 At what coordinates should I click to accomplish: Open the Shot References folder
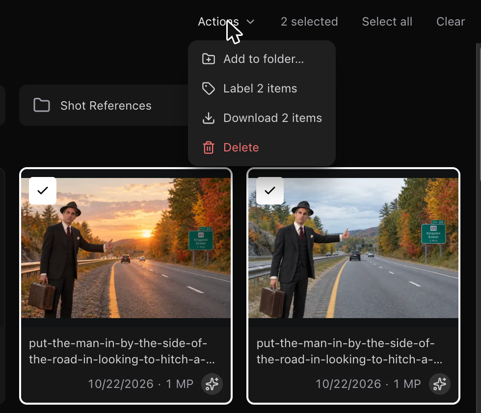pos(104,105)
